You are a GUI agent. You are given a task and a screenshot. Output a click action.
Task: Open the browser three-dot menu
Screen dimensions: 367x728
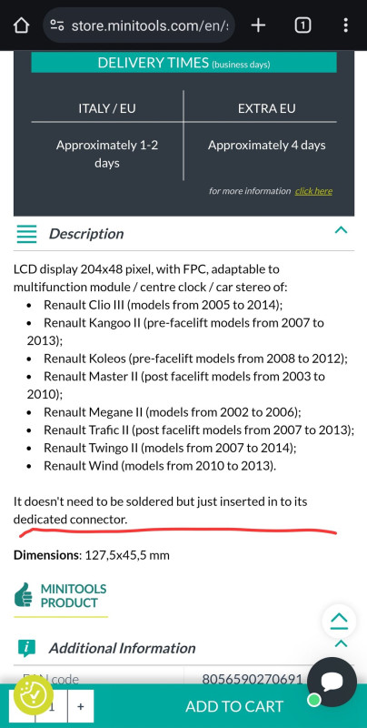pos(346,25)
